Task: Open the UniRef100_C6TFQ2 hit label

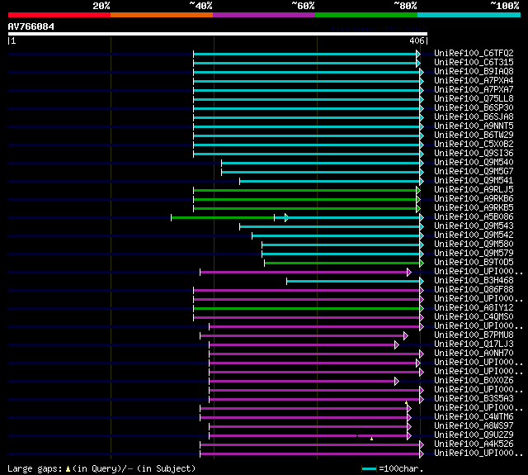Action: click(x=474, y=53)
